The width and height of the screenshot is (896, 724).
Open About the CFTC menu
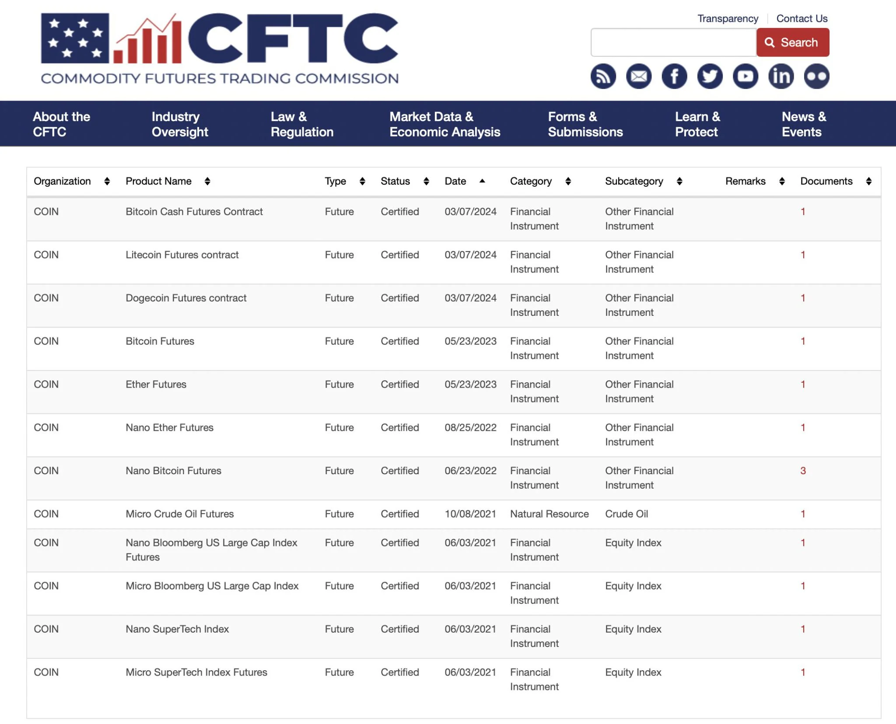(61, 123)
